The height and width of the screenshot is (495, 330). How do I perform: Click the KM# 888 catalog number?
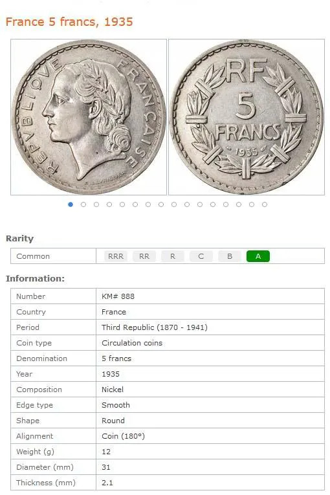(x=118, y=296)
